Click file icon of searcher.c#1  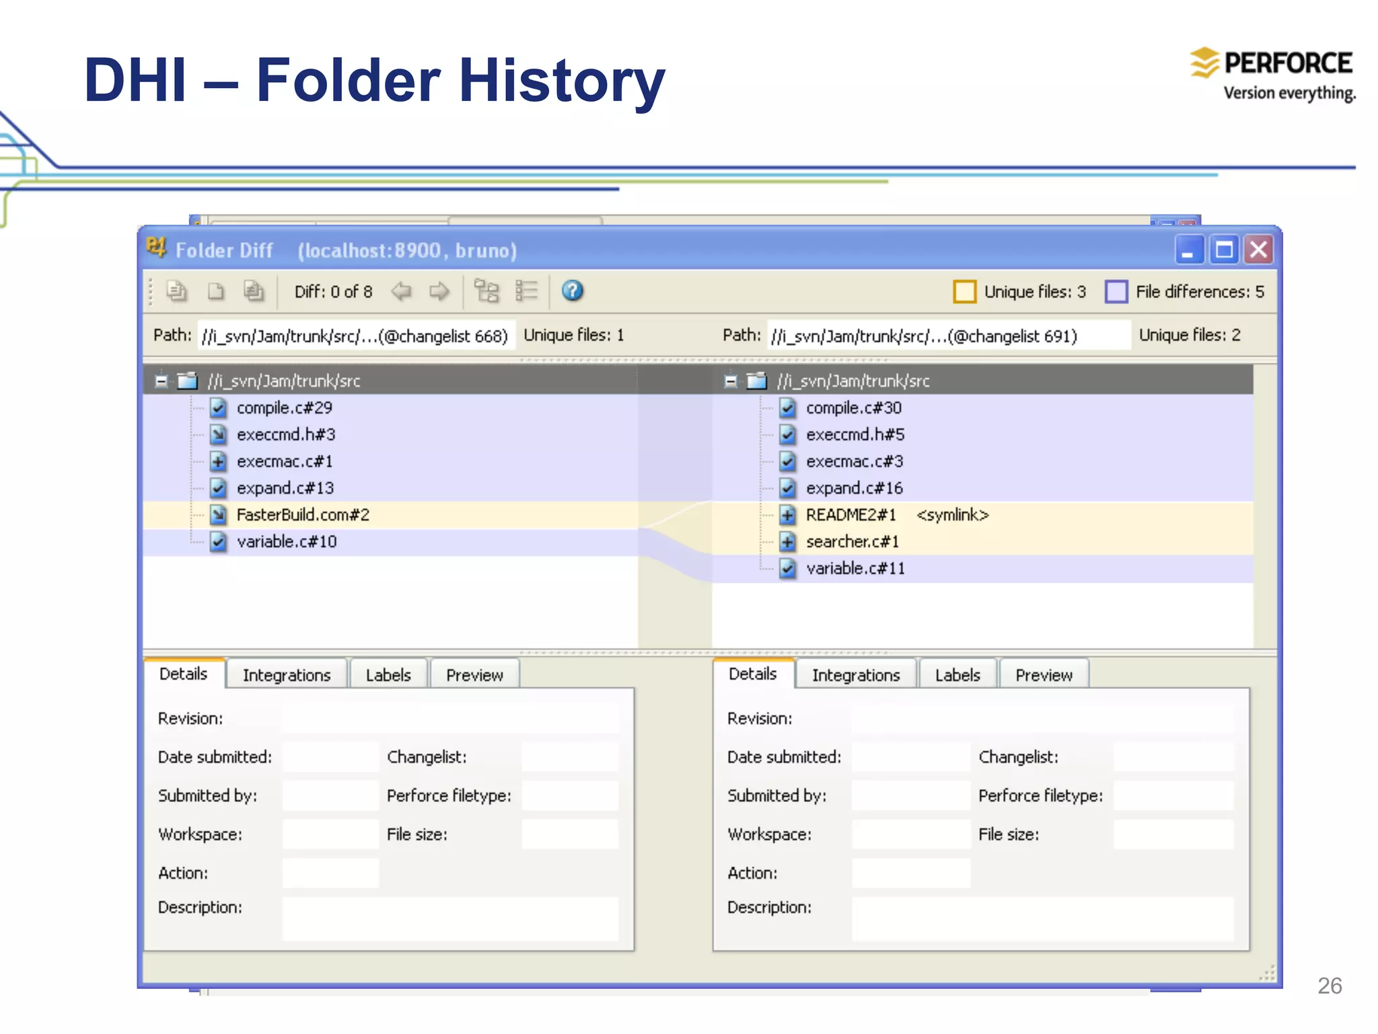787,542
